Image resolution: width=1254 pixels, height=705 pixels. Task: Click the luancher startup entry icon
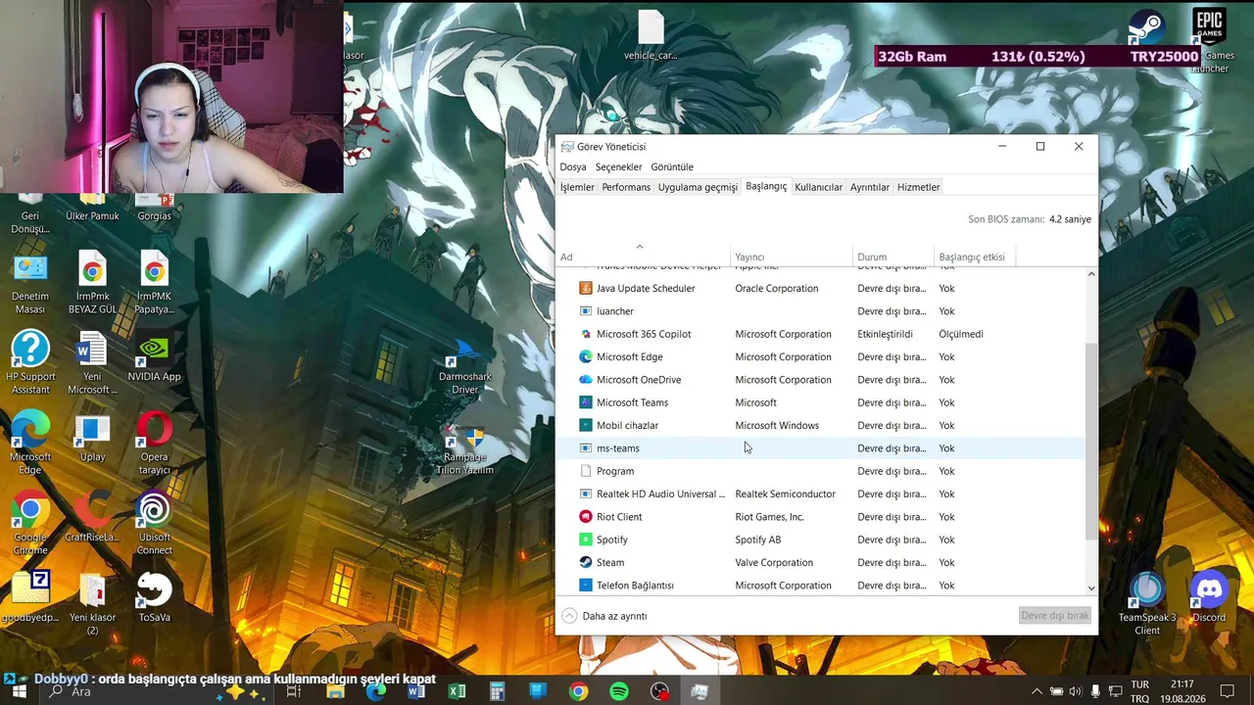[x=586, y=311]
